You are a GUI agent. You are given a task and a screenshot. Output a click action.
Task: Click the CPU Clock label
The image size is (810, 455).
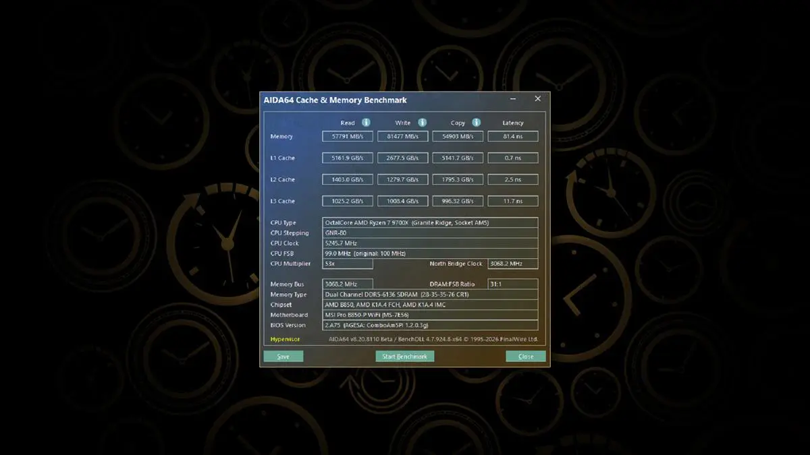(284, 243)
